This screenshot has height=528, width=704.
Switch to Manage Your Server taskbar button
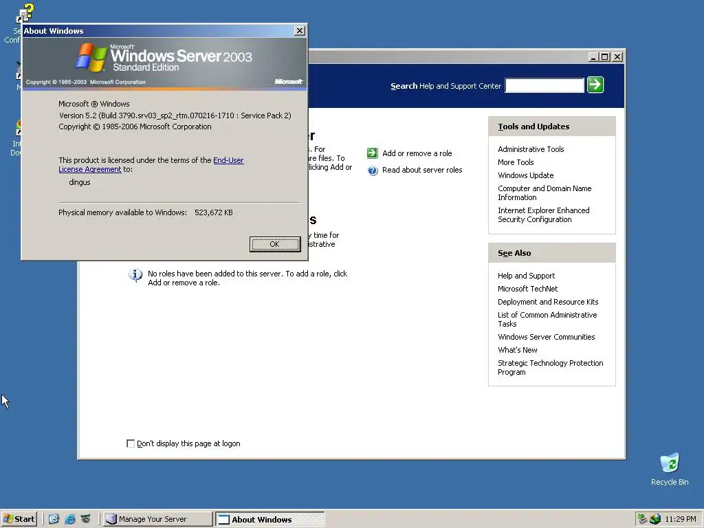tap(158, 519)
